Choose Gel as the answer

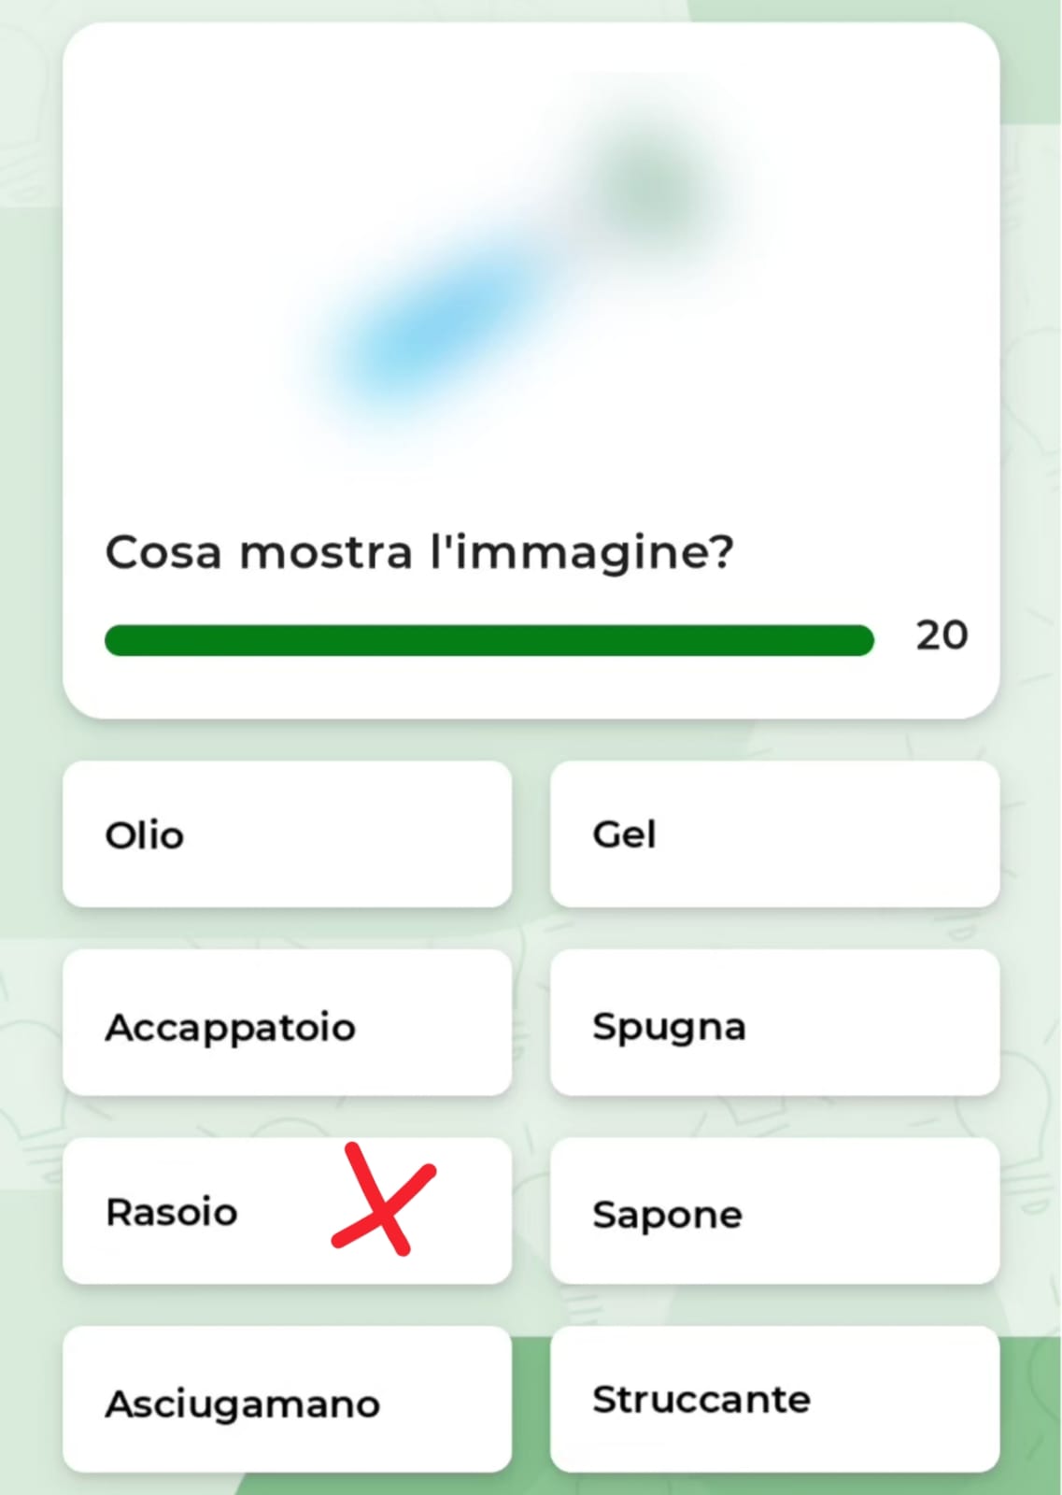[x=774, y=833]
